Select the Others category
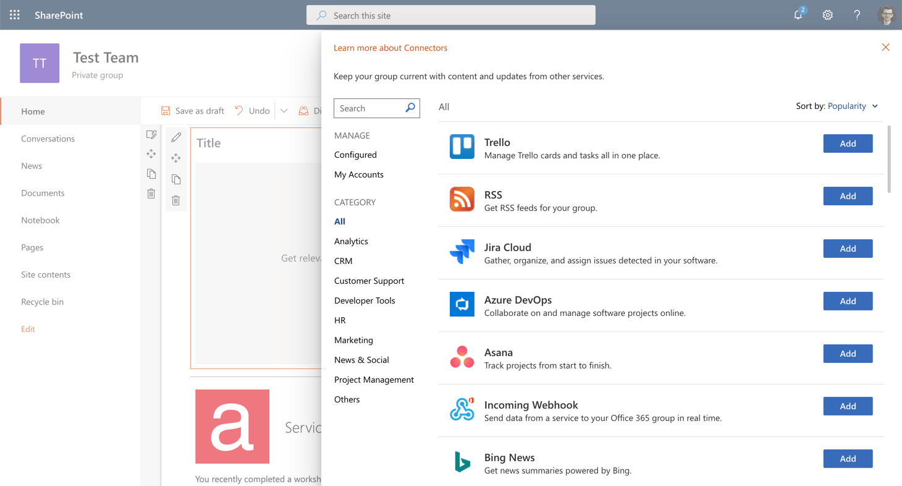The image size is (902, 486). pos(347,399)
